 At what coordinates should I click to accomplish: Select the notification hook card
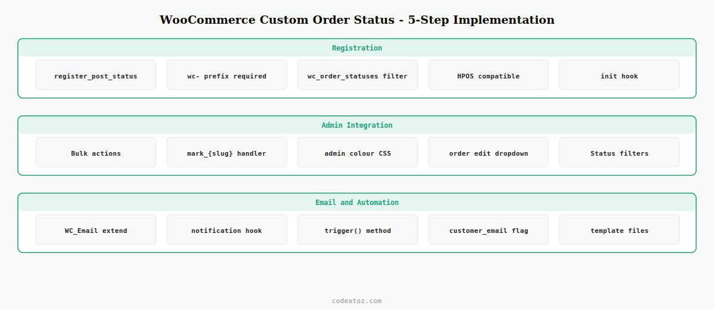[227, 229]
